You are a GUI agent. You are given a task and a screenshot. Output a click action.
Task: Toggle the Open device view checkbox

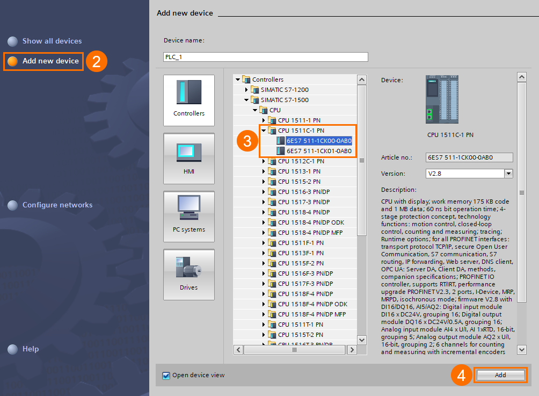pos(166,376)
